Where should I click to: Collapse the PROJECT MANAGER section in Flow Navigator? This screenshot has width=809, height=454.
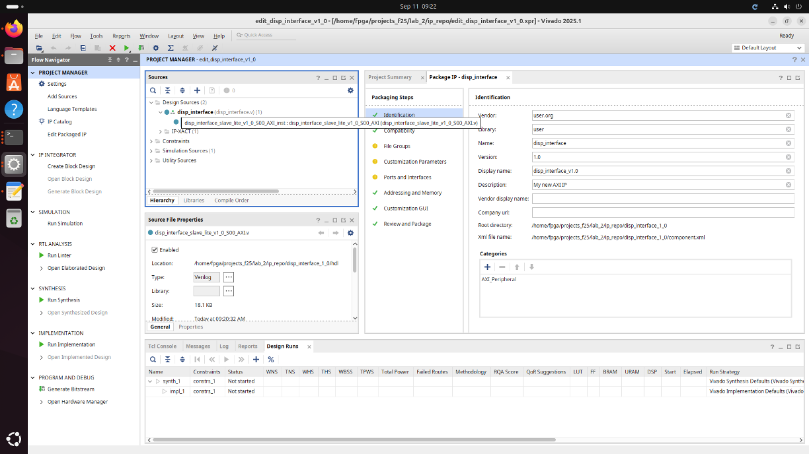[x=33, y=73]
